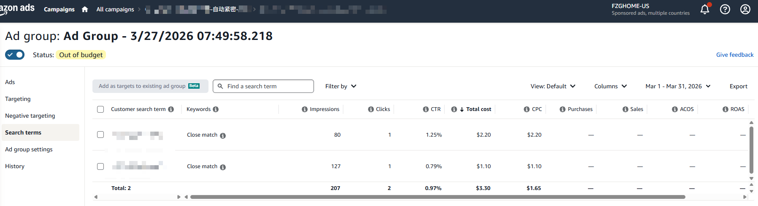Click the notifications bell icon
This screenshot has width=758, height=206.
704,9
